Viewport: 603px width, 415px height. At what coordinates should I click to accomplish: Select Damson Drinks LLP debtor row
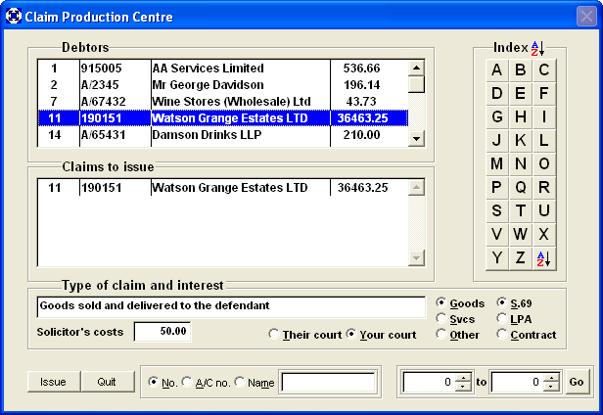223,135
